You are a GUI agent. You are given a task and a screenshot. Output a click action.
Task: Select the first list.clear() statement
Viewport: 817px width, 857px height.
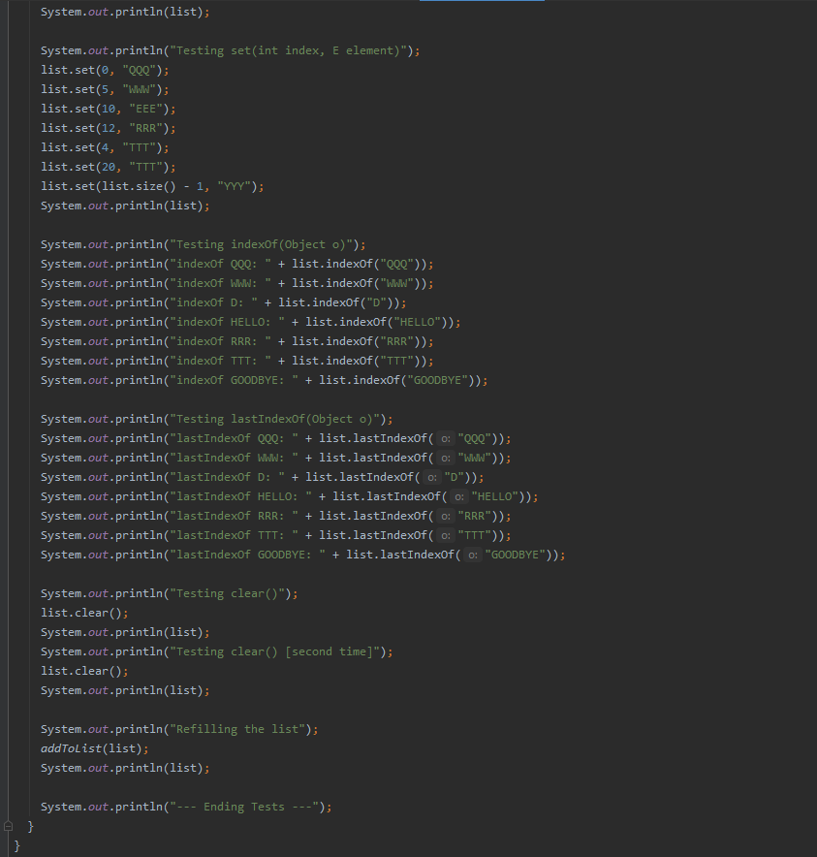tap(83, 612)
